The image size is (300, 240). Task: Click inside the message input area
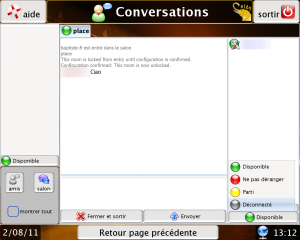point(143,192)
